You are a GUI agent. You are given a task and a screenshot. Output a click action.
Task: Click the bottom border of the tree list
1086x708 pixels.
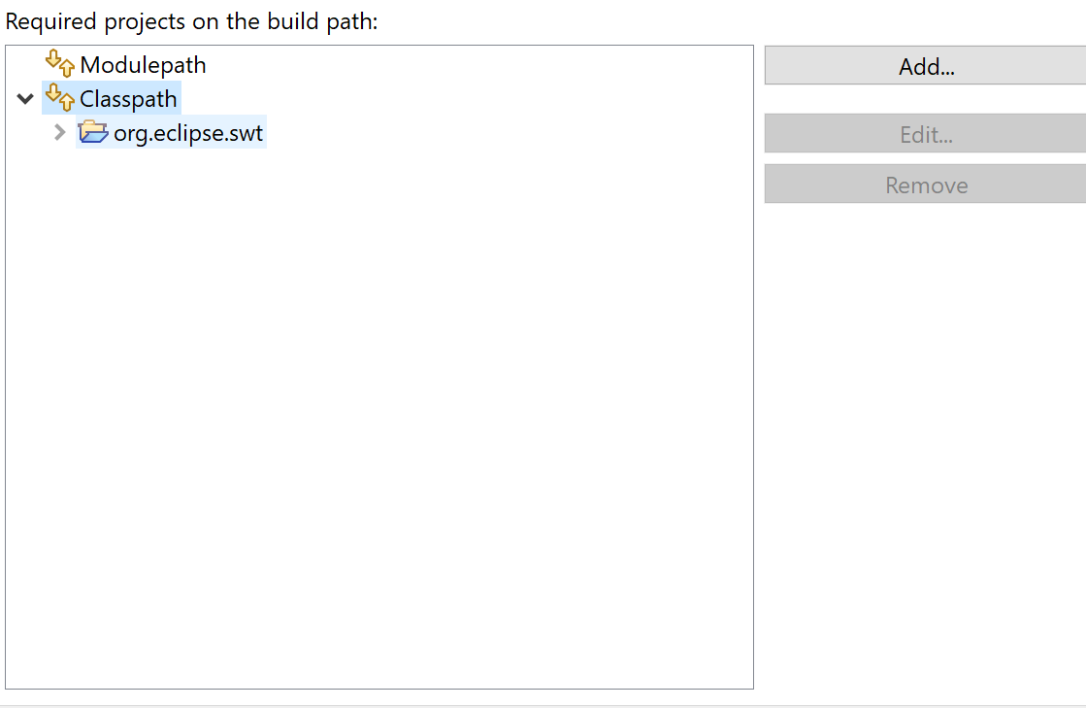click(378, 689)
